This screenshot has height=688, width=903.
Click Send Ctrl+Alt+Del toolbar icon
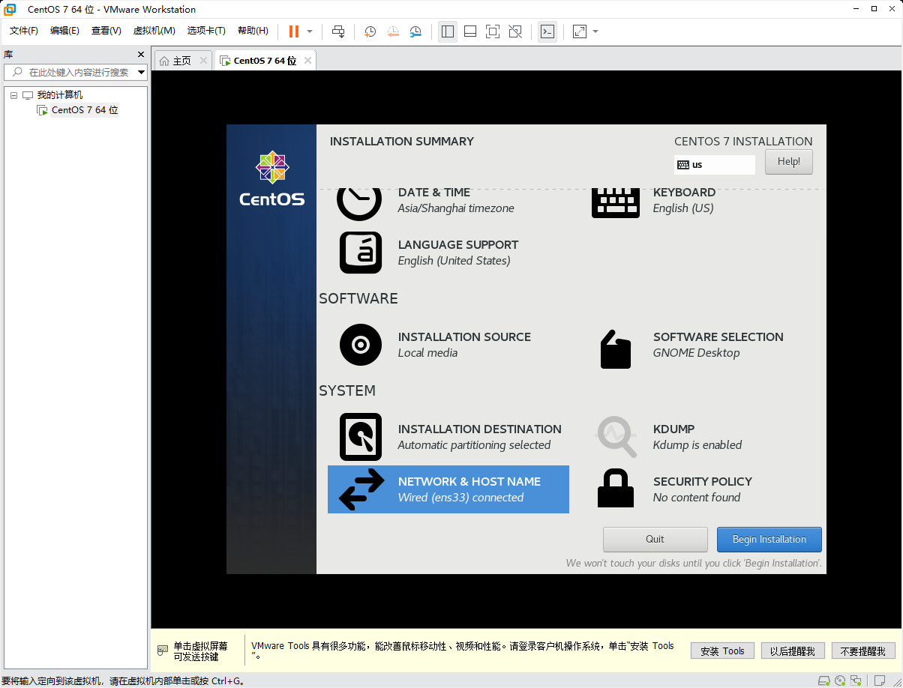pyautogui.click(x=338, y=31)
